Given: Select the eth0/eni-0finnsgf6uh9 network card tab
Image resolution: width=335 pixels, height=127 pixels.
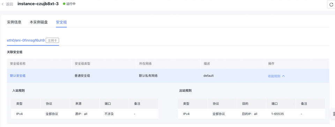Looking at the screenshot, I should click(x=26, y=40).
